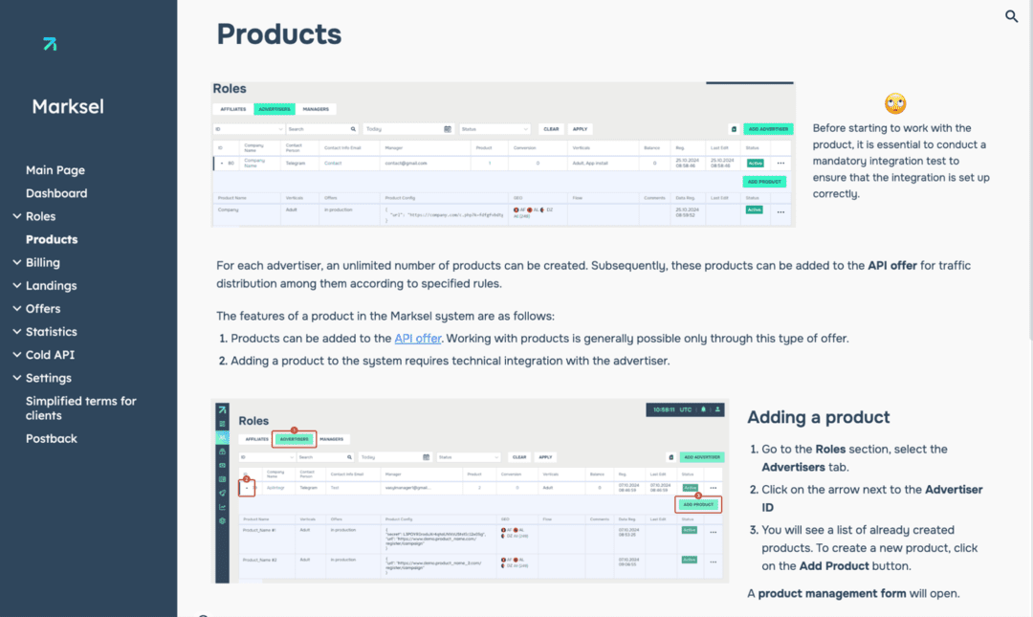Image resolution: width=1033 pixels, height=617 pixels.
Task: Click the Adding a product heading
Action: click(x=818, y=417)
